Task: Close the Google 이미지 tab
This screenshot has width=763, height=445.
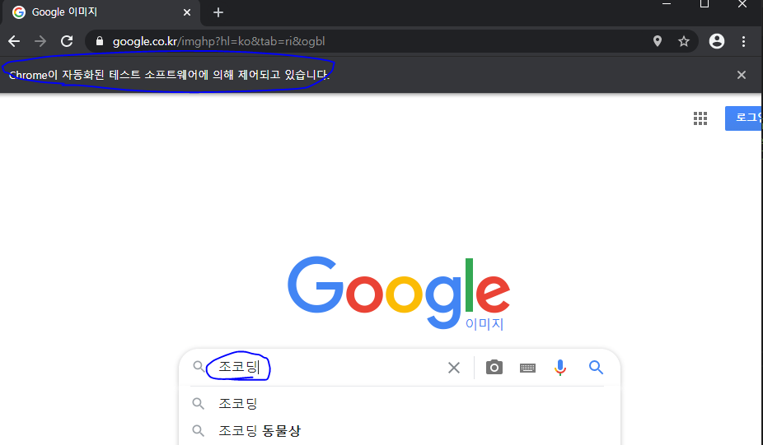Action: [187, 12]
